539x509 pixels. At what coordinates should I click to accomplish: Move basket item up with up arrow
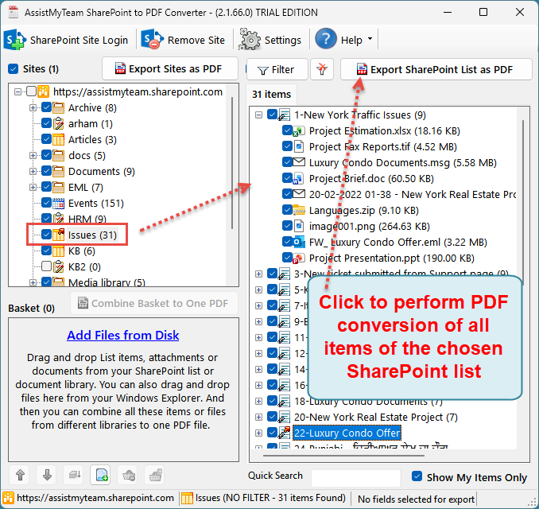21,476
